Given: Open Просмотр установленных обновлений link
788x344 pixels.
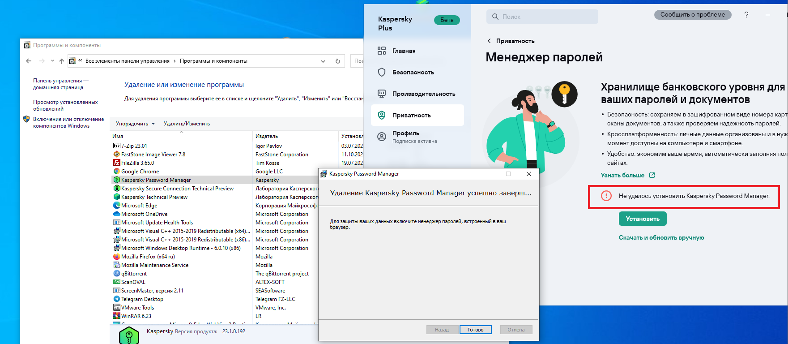Looking at the screenshot, I should pyautogui.click(x=65, y=105).
